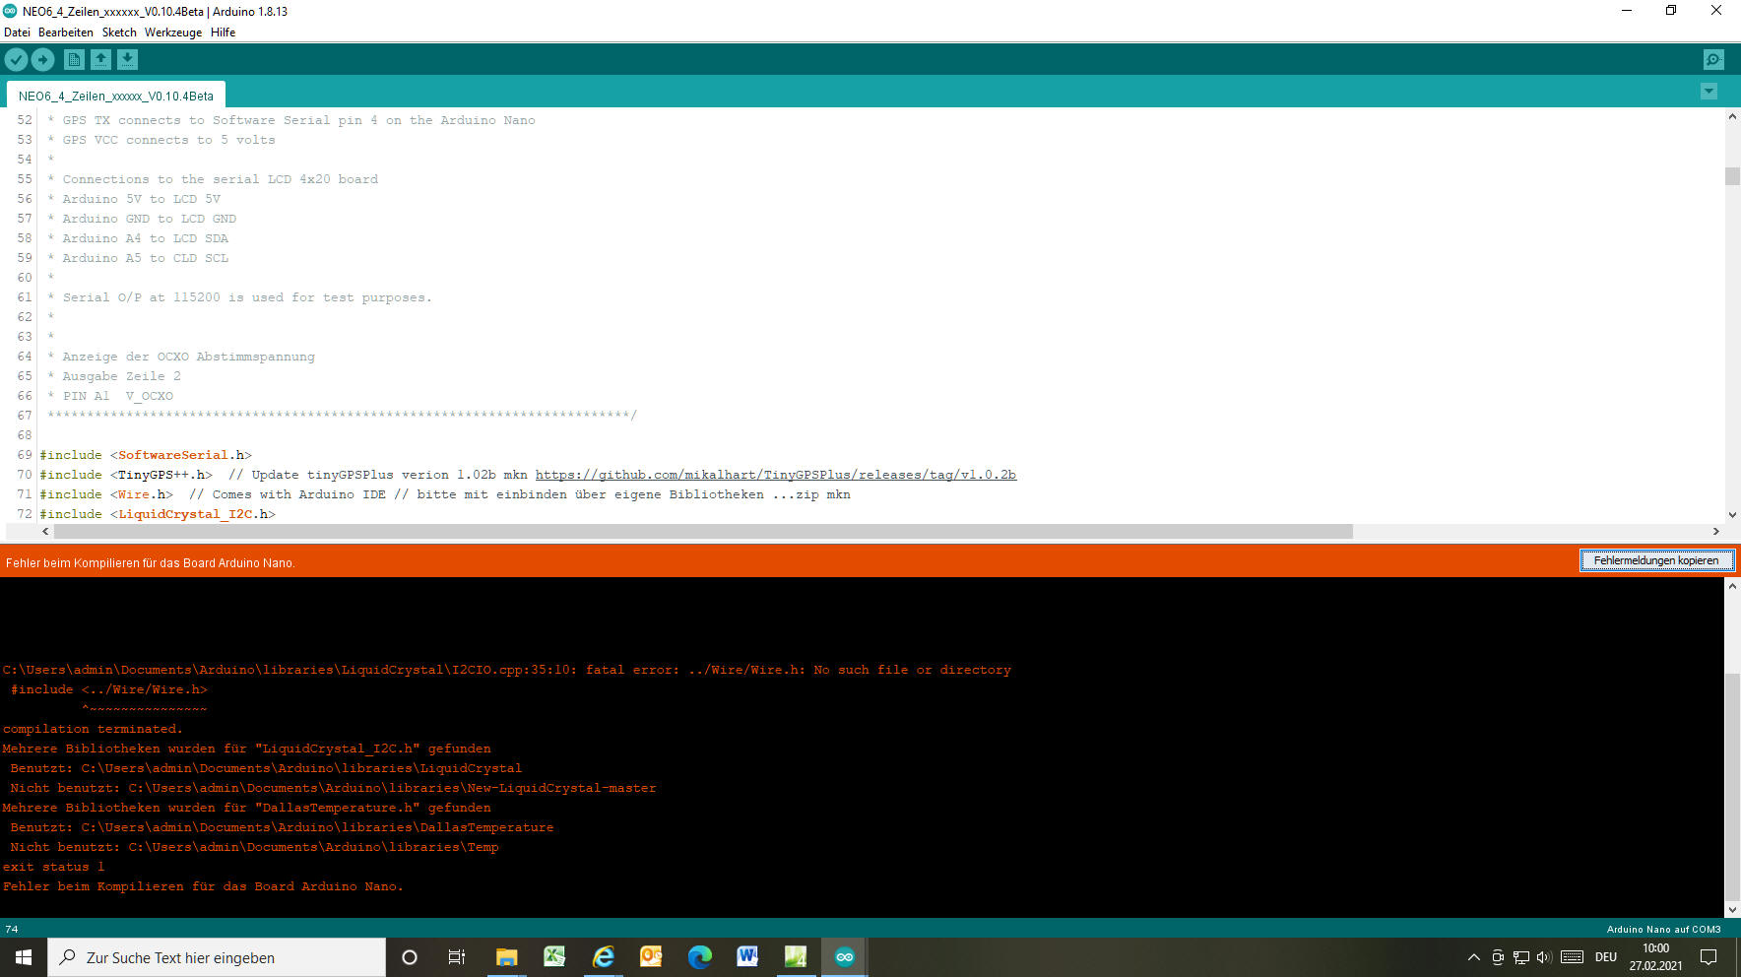The height and width of the screenshot is (977, 1741).
Task: Click the horizontal scroll left arrow
Action: pos(45,531)
